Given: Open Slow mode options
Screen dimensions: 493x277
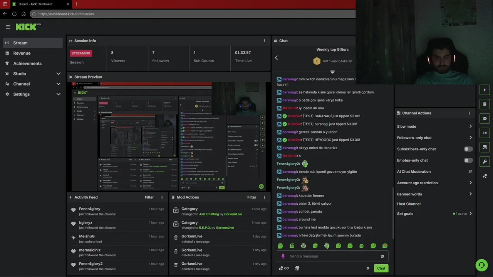Looking at the screenshot, I should [x=434, y=127].
